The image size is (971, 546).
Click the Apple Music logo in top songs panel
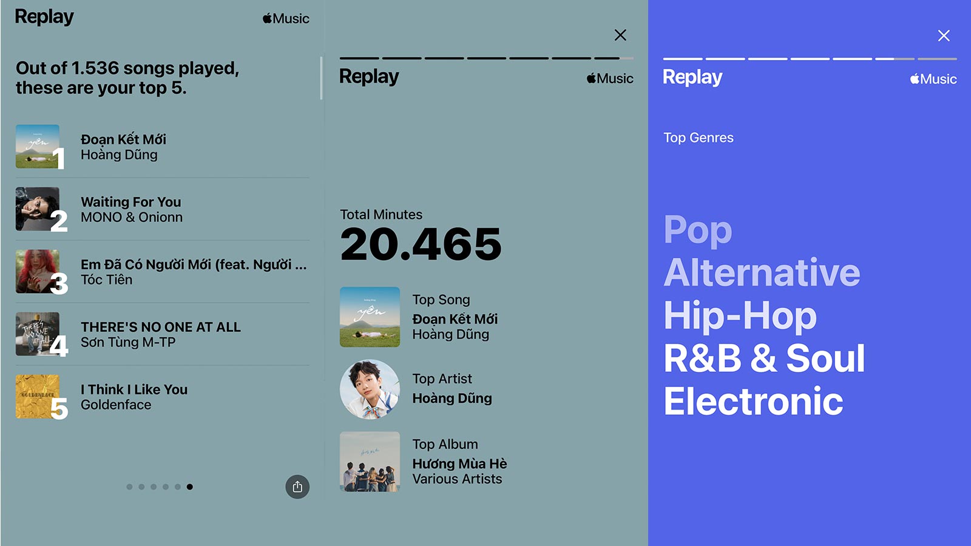pyautogui.click(x=286, y=19)
